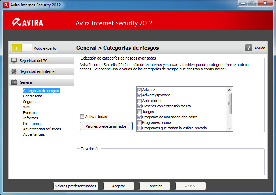Viewport: 276px width, 195px height.
Task: Click Valores predeterminados beside the category list
Action: [106, 126]
